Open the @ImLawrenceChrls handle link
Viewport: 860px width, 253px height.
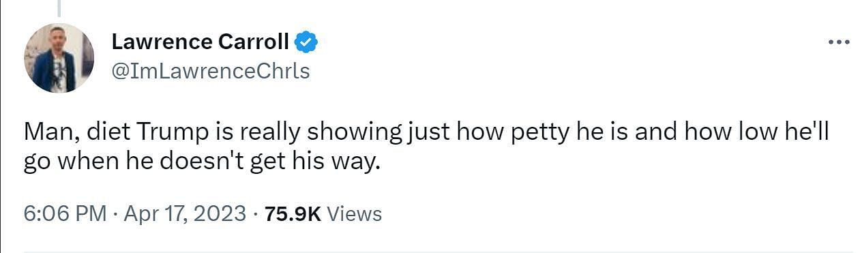point(211,70)
